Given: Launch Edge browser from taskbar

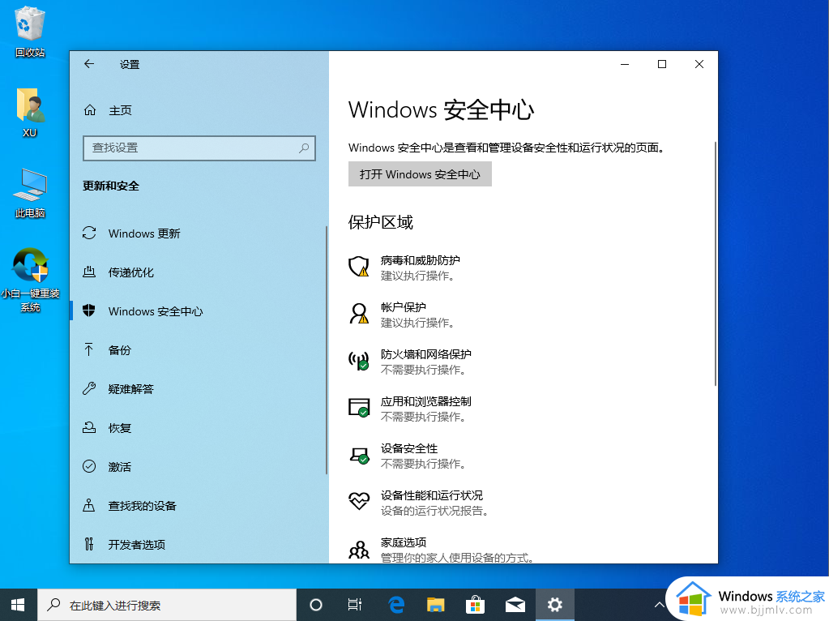Looking at the screenshot, I should (x=396, y=605).
